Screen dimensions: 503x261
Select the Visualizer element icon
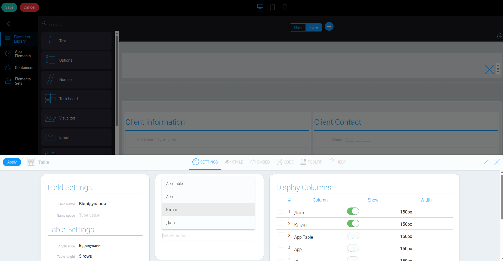[x=50, y=118]
